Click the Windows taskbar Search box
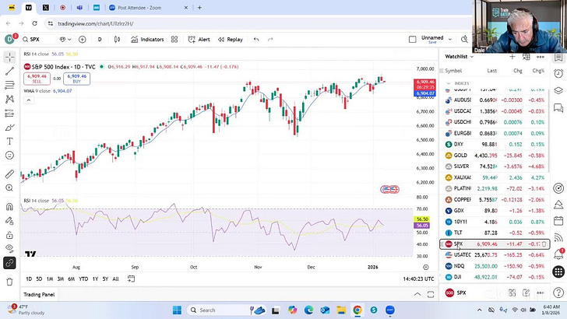The image size is (567, 319). (x=227, y=310)
